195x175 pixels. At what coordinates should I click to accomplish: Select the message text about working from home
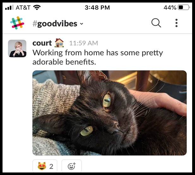(98, 57)
